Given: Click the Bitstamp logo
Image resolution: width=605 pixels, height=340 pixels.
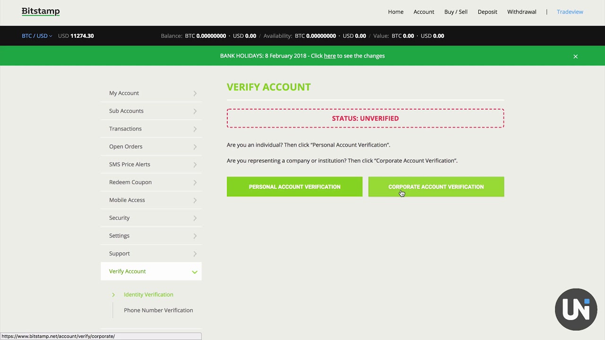Looking at the screenshot, I should [41, 11].
